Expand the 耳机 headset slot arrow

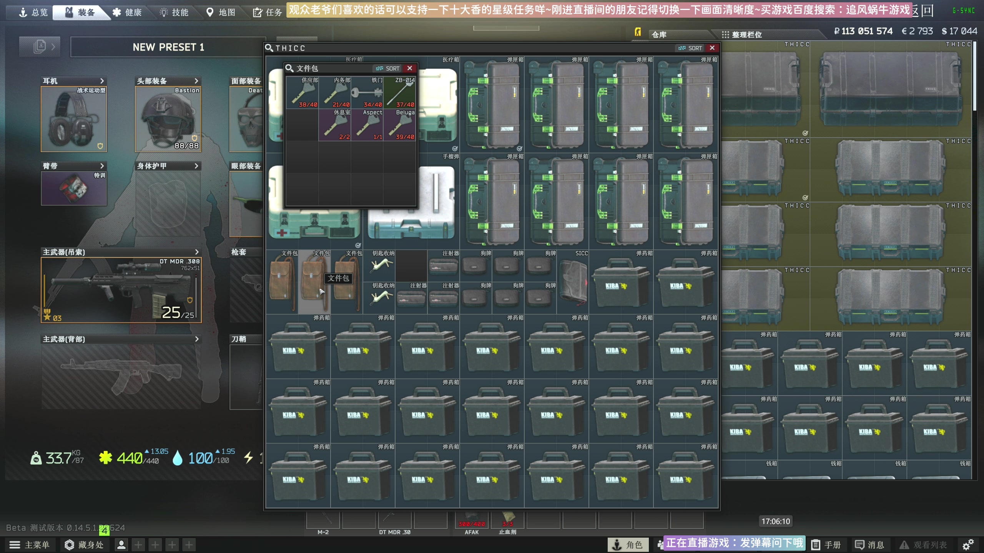[102, 81]
